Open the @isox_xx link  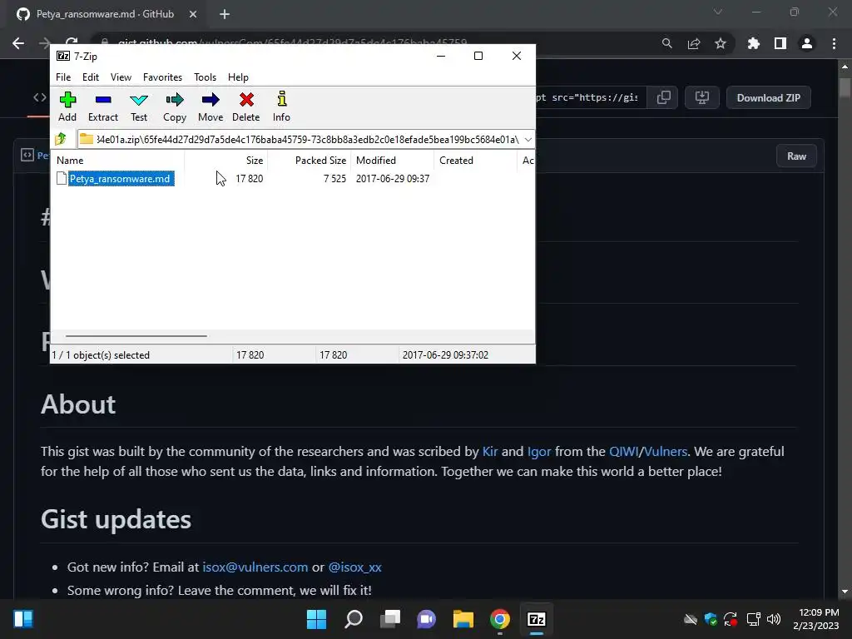coord(354,567)
